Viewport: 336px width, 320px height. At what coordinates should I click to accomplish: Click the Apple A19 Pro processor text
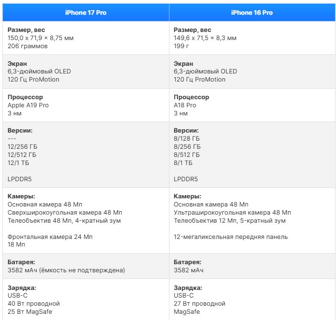click(28, 105)
